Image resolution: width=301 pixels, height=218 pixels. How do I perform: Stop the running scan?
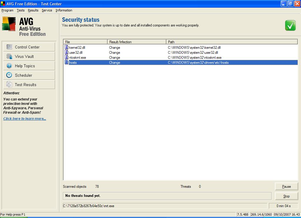click(x=286, y=196)
